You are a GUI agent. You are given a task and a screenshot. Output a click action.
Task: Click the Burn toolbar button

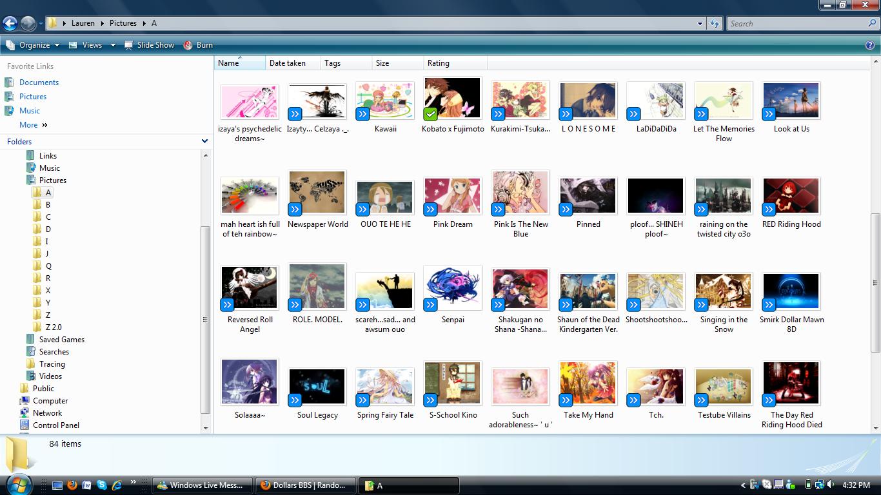click(198, 45)
